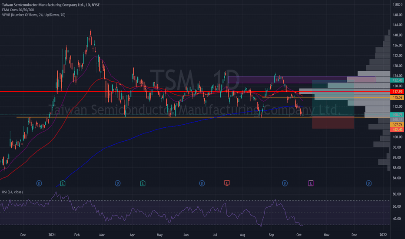Click the Nov label on time axis
405x239 pixels.
[x=326, y=235]
